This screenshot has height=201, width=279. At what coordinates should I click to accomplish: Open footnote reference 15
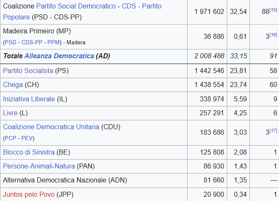(274, 9)
